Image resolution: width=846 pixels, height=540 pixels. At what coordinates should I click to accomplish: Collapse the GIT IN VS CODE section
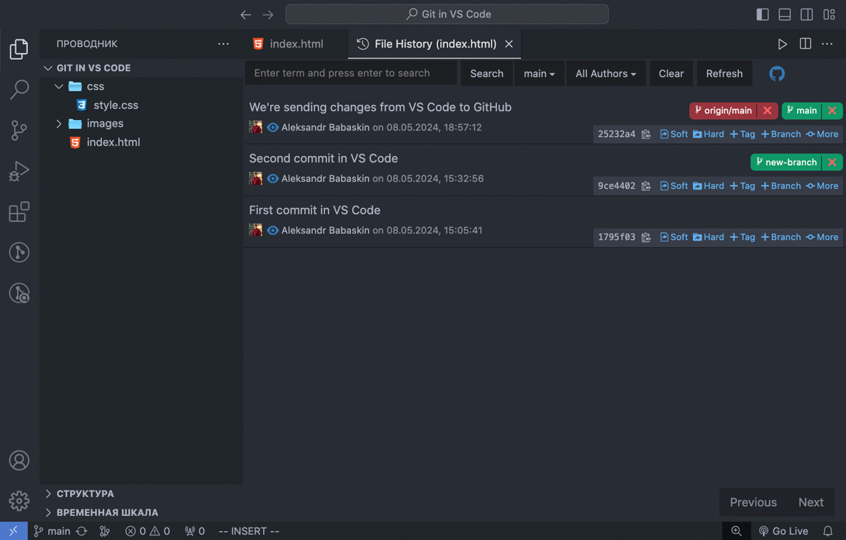[x=48, y=68]
